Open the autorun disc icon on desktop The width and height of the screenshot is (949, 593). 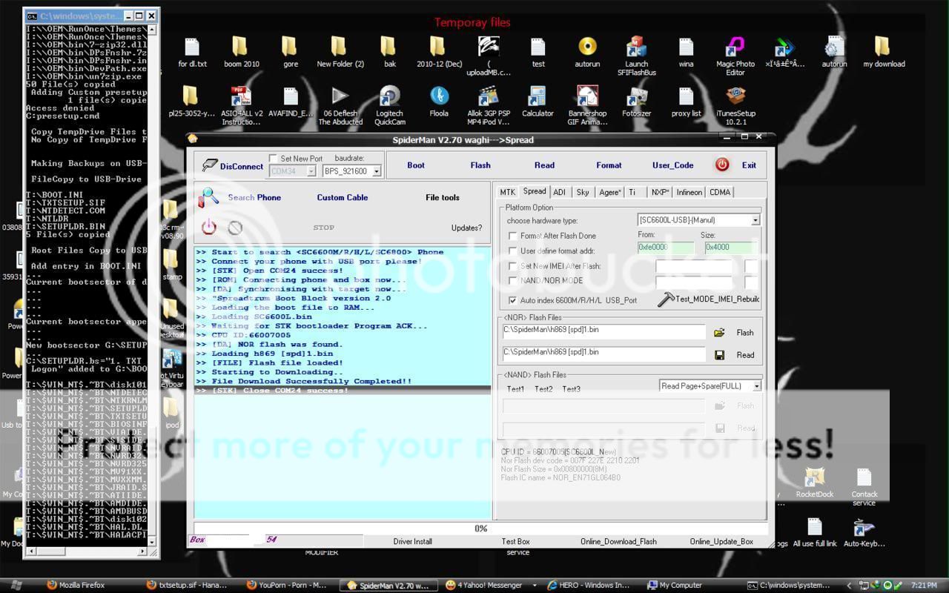(x=587, y=47)
